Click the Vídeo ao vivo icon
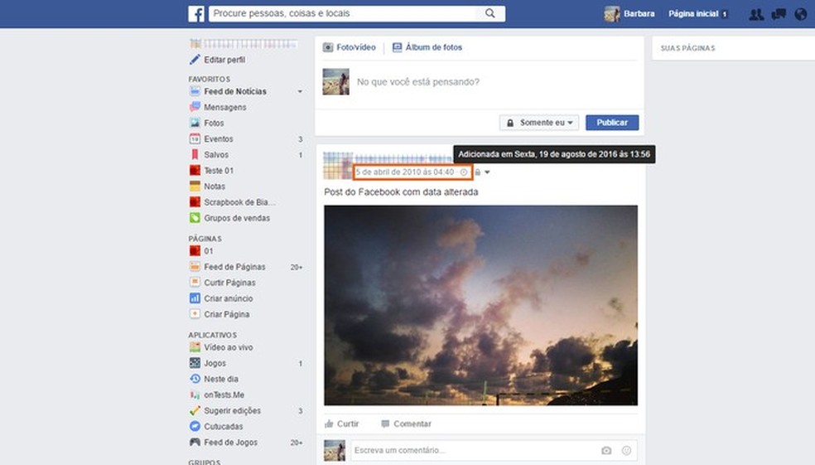 click(x=195, y=347)
